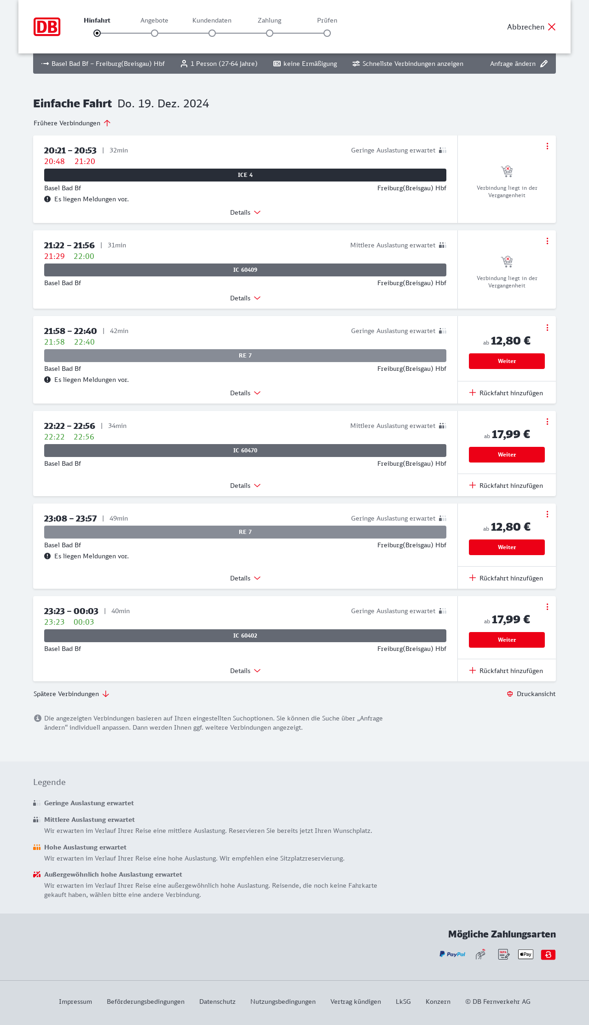Expand Details for the IC 60402 connection
The height and width of the screenshot is (1025, 589).
[245, 671]
